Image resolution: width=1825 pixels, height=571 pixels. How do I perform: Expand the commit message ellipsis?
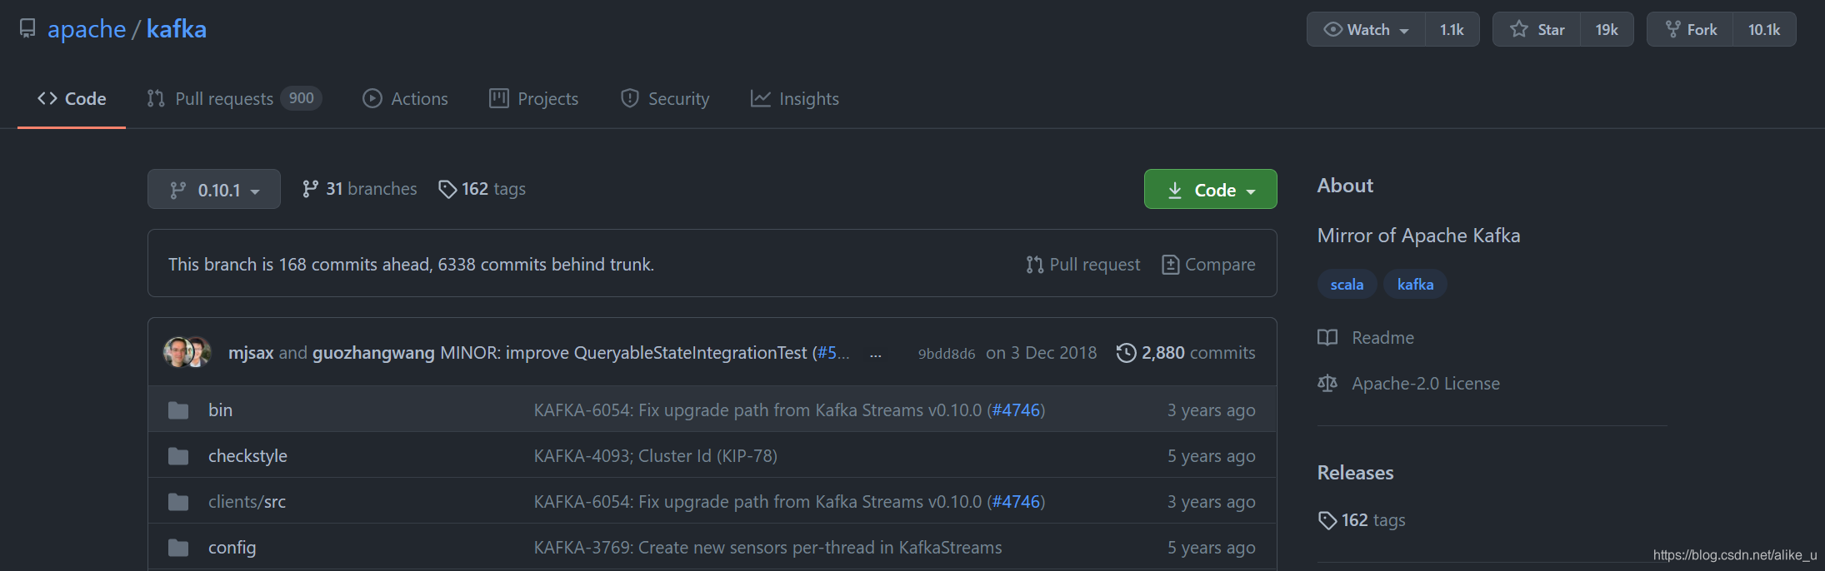coord(875,354)
